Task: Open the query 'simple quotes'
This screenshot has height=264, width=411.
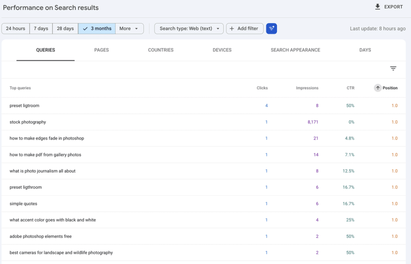Action: [x=23, y=204]
